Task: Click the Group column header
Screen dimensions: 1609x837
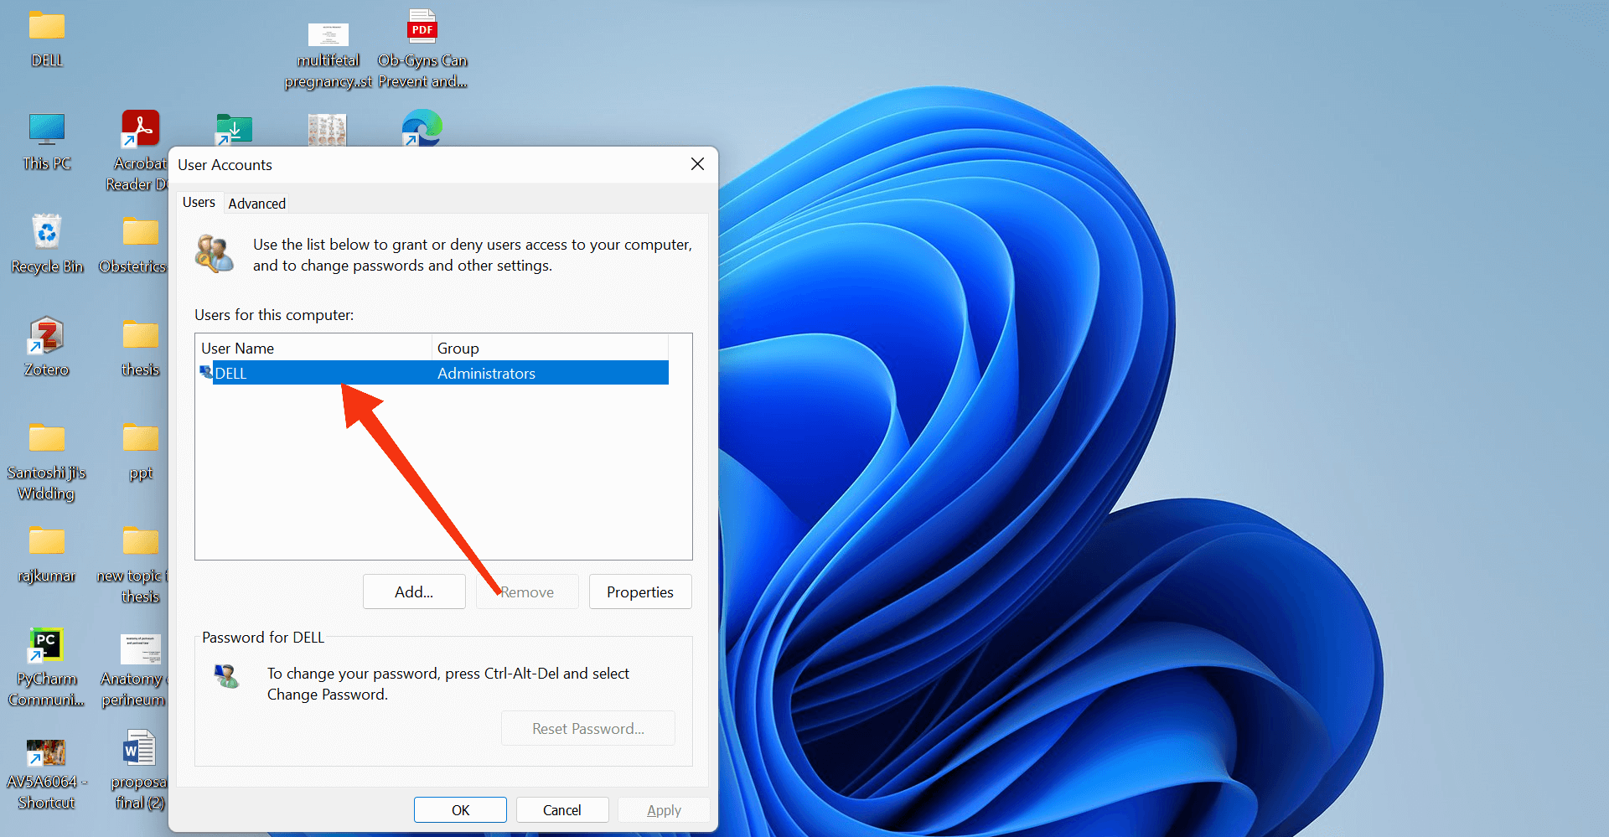Action: pyautogui.click(x=550, y=348)
